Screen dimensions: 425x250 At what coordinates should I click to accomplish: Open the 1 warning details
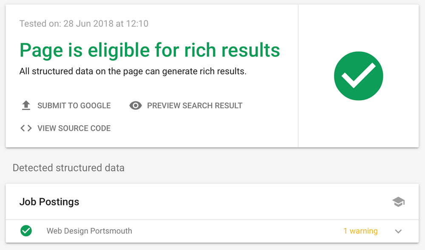(x=360, y=231)
